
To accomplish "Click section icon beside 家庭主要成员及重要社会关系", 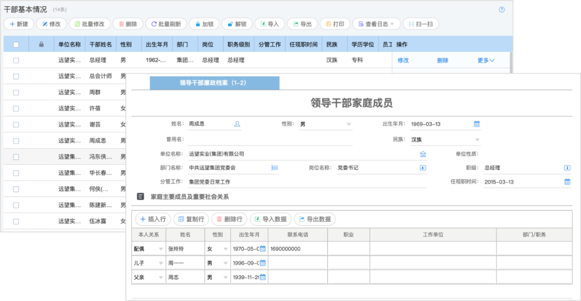I will pos(140,197).
